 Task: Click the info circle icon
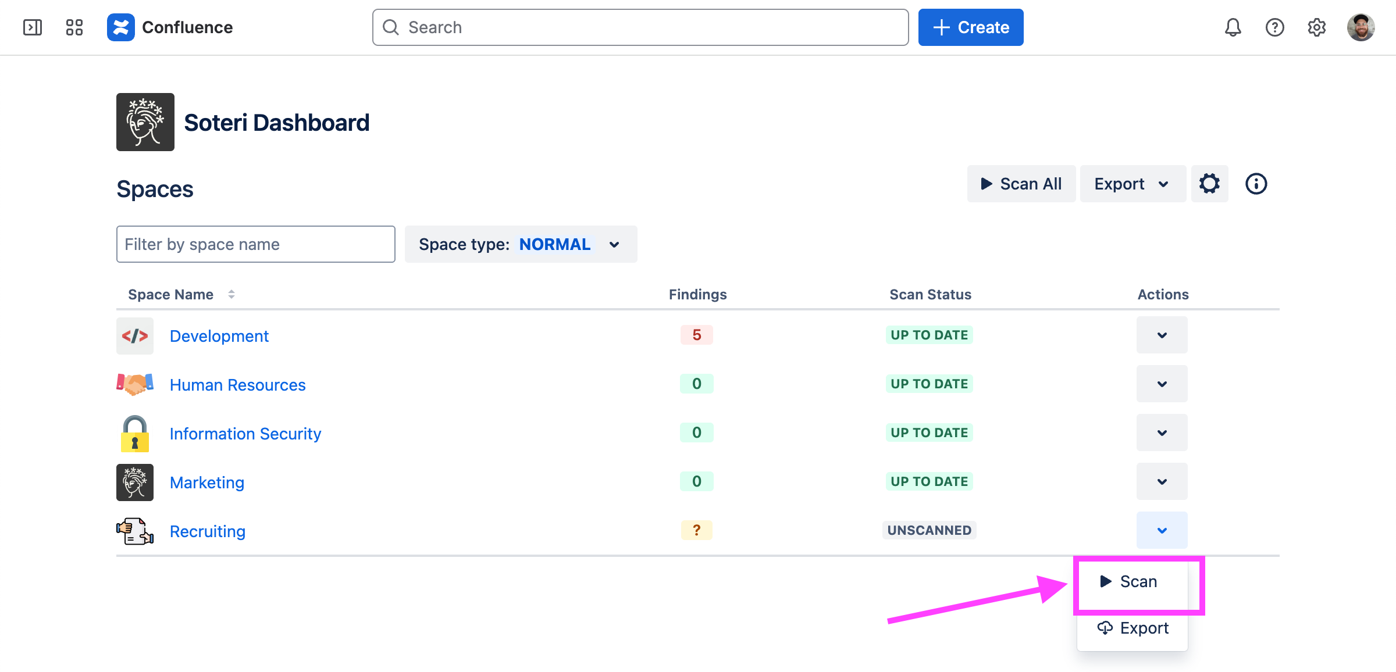[1256, 184]
